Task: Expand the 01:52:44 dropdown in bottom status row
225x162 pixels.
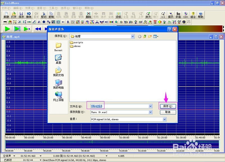Action: 40,160
